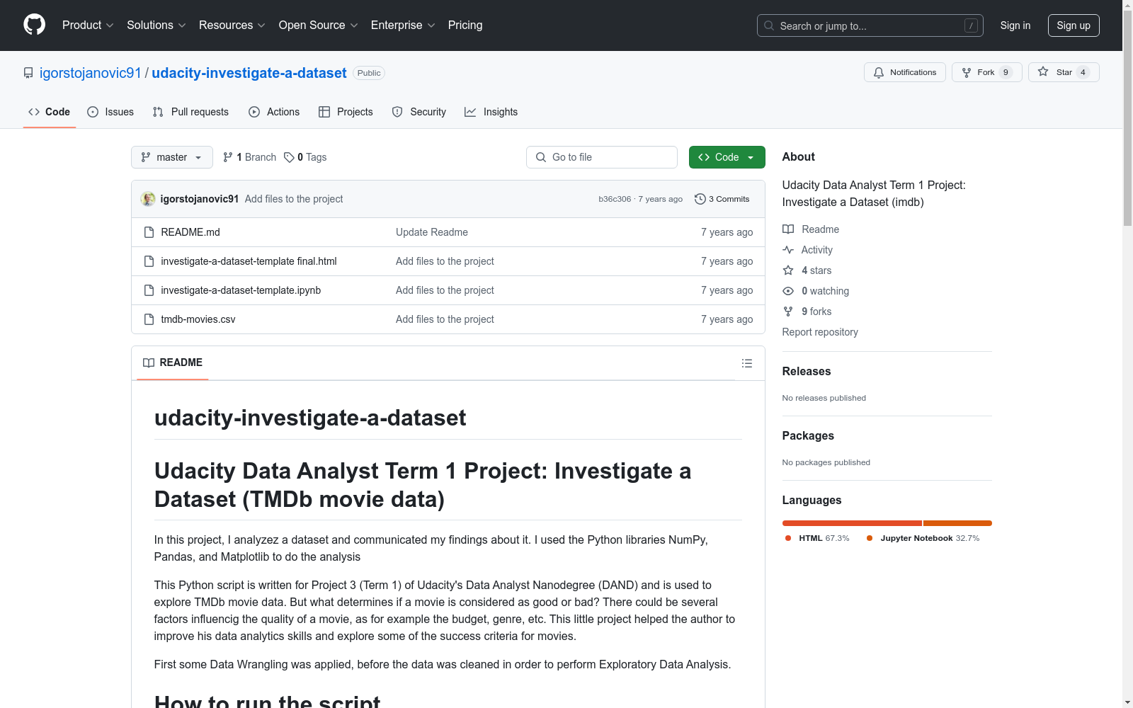The height and width of the screenshot is (708, 1133).
Task: Click the Search or jump to field
Action: pyautogui.click(x=870, y=25)
